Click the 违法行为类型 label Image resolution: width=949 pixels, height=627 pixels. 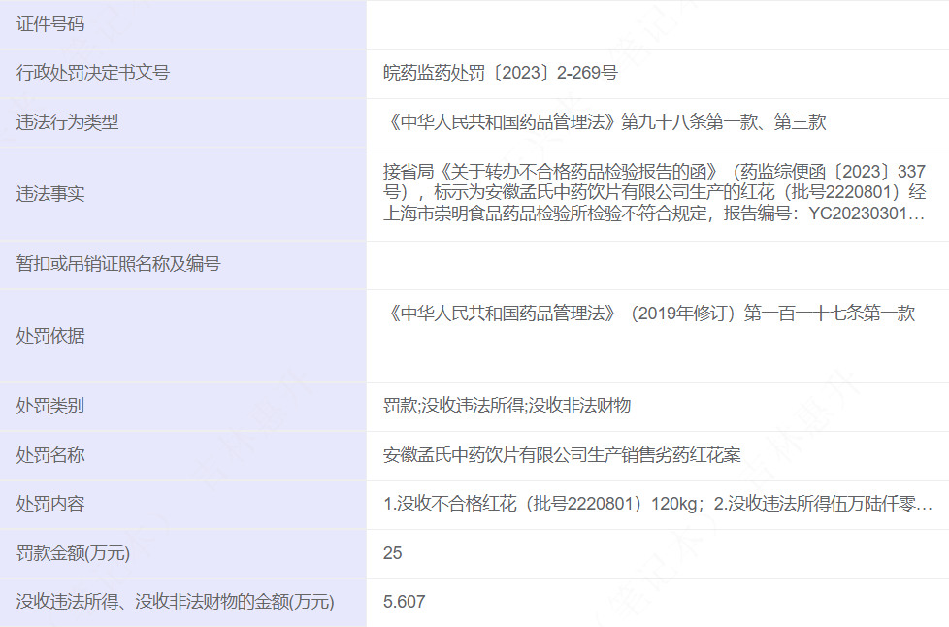point(67,122)
